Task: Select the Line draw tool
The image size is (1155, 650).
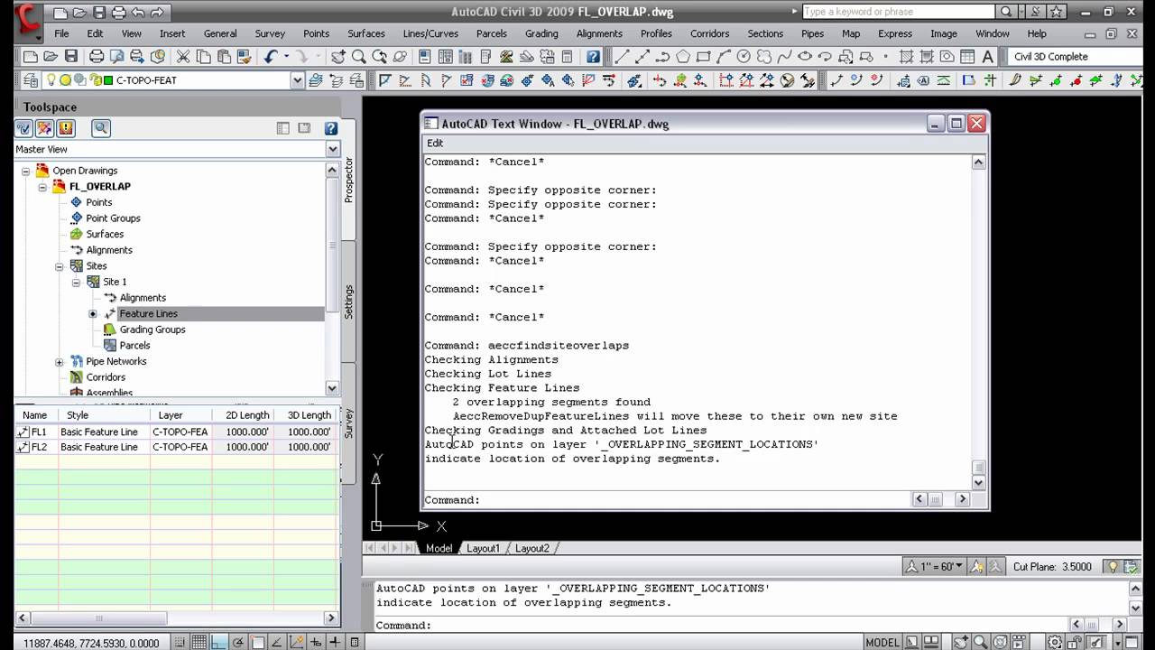Action: pos(622,56)
